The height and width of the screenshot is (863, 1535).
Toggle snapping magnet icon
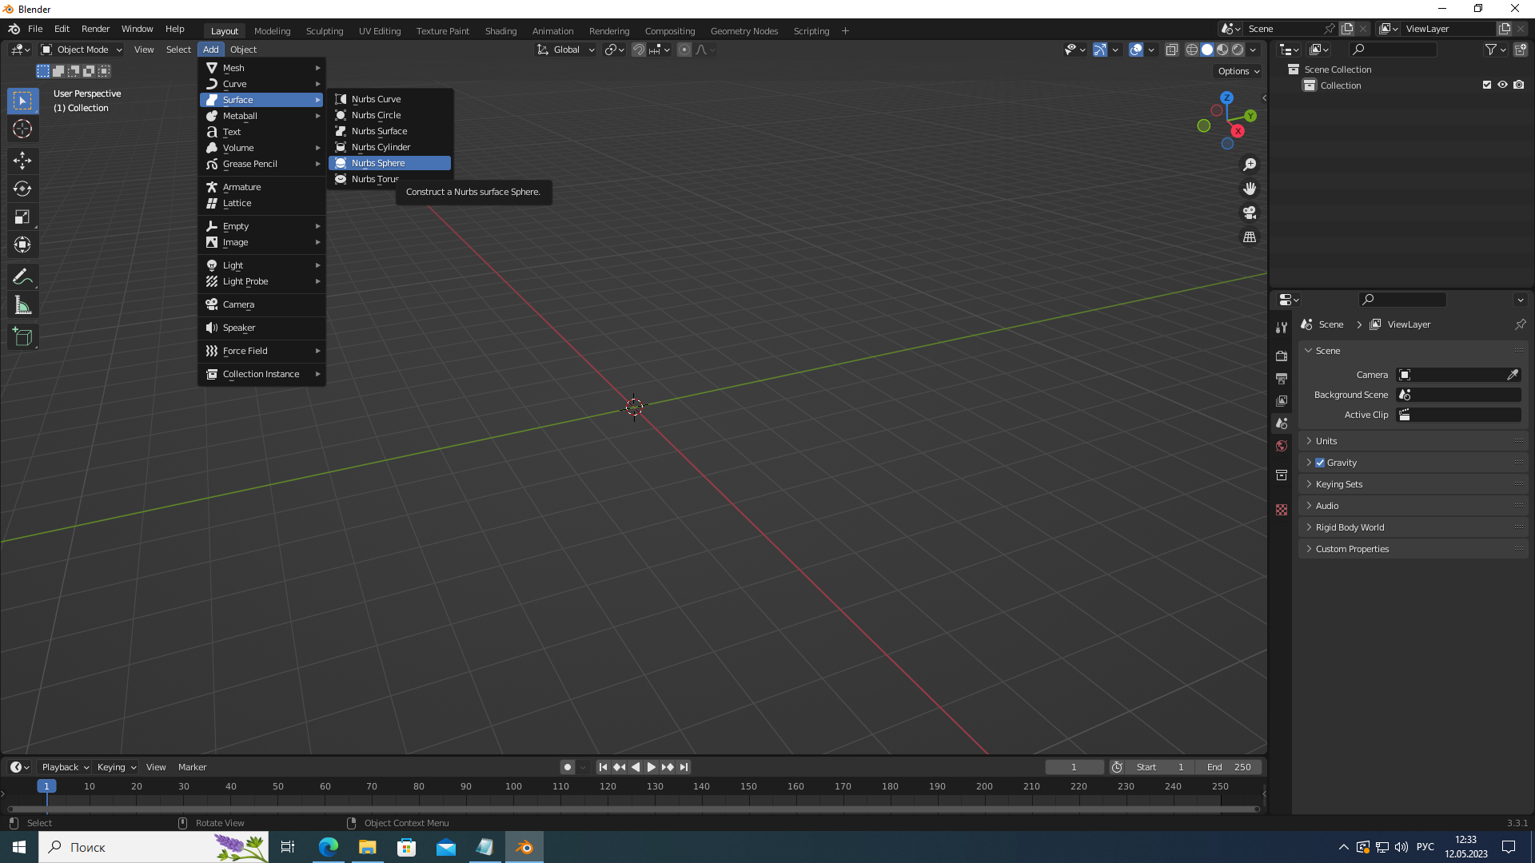click(x=638, y=50)
